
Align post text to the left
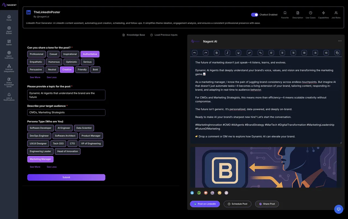271,53
